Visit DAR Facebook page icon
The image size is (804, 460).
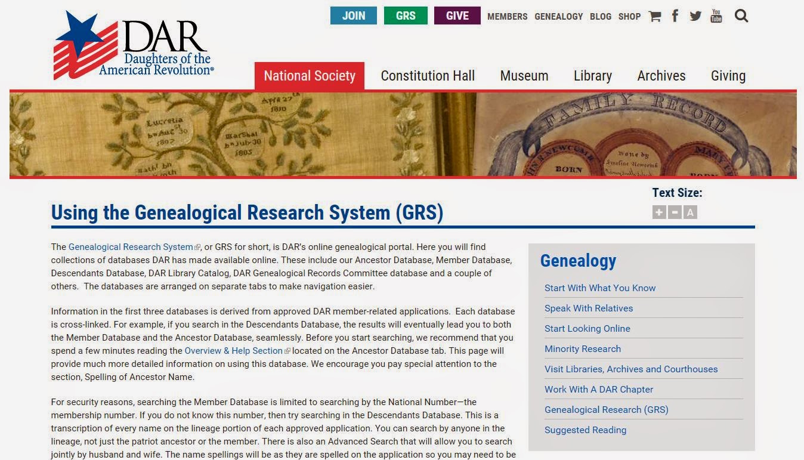675,16
